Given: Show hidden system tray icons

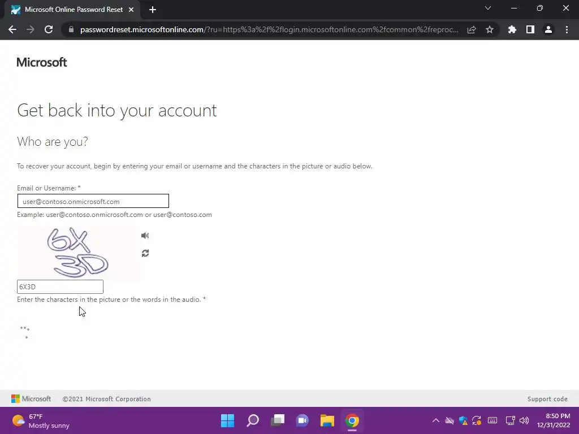Looking at the screenshot, I should [x=436, y=420].
